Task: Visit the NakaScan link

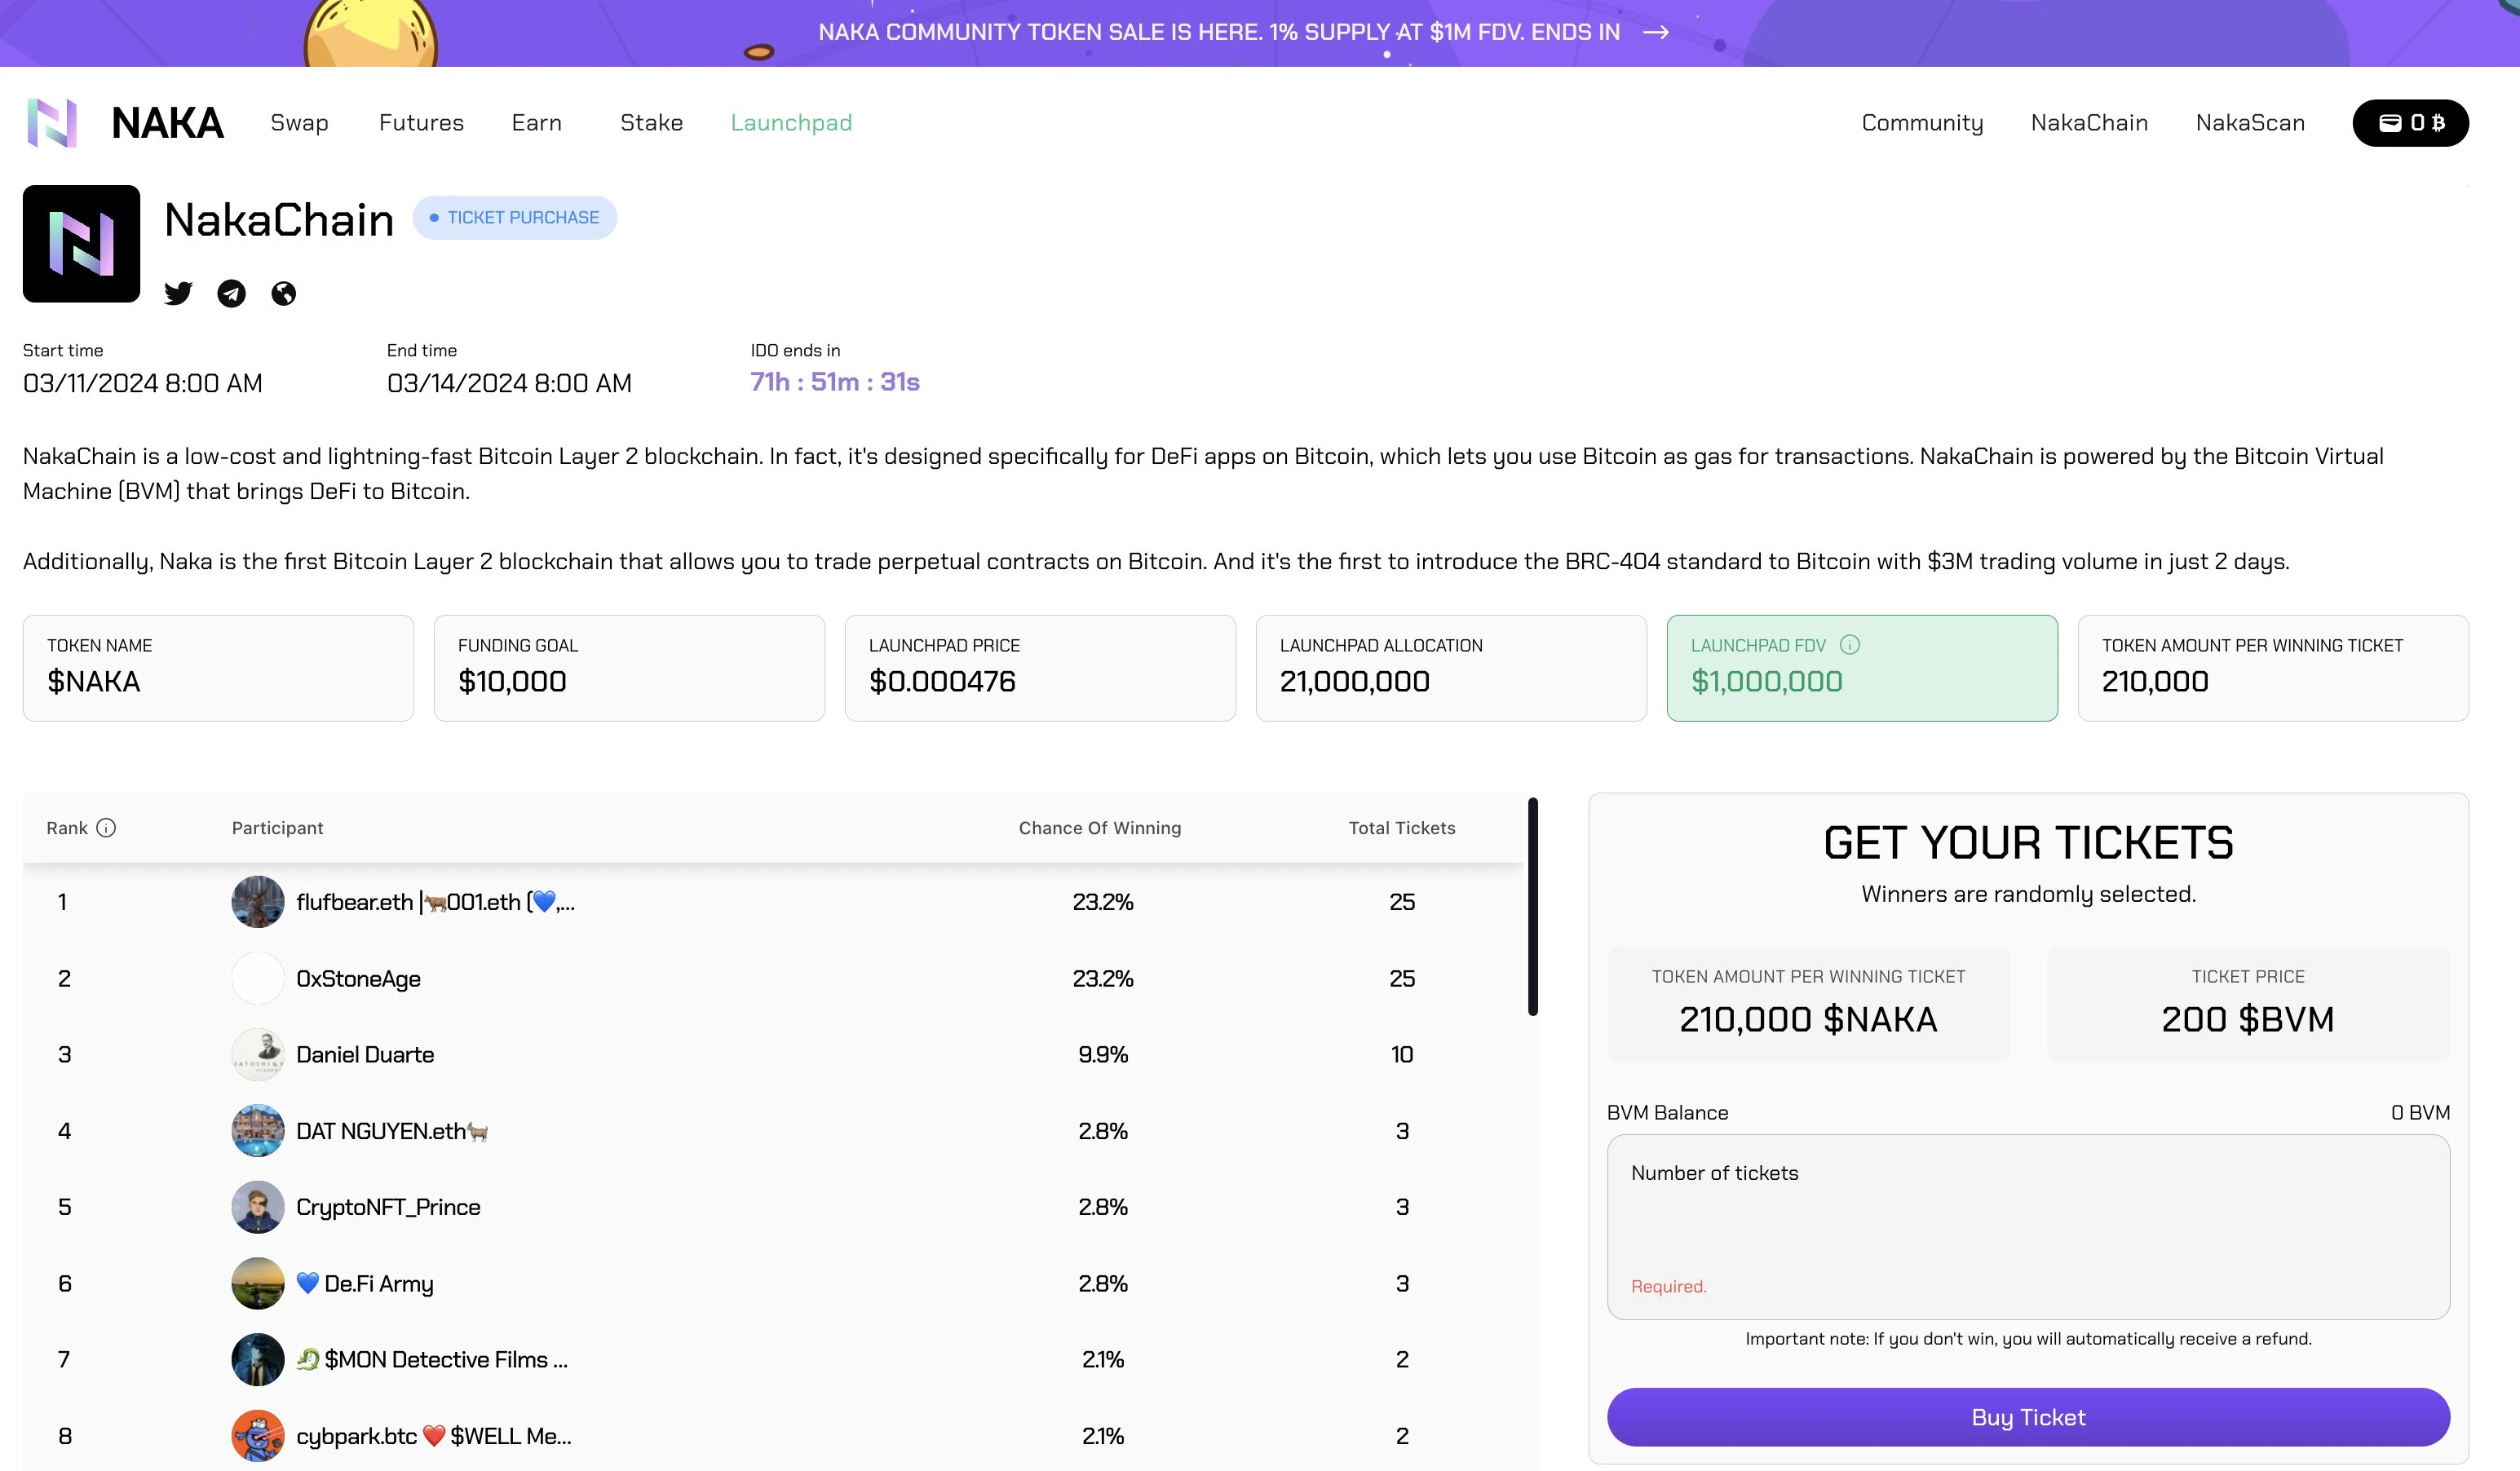Action: point(2250,123)
